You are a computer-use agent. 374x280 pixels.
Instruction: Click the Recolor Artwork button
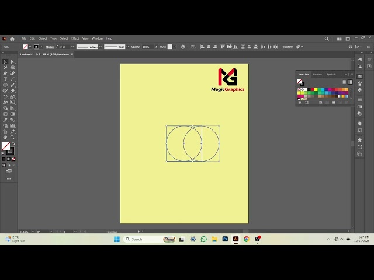(x=183, y=47)
